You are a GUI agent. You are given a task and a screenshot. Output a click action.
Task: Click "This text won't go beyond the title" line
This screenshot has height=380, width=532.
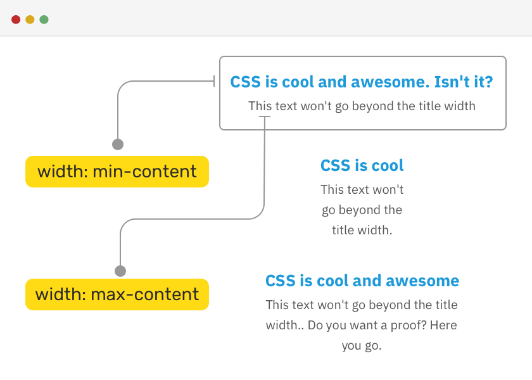coord(362,305)
